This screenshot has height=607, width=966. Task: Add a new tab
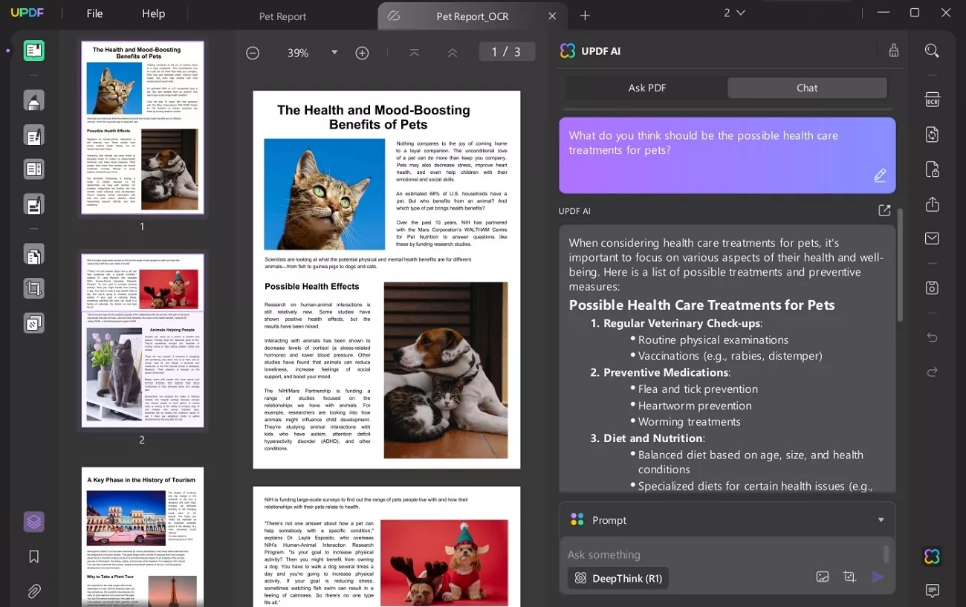[x=585, y=16]
